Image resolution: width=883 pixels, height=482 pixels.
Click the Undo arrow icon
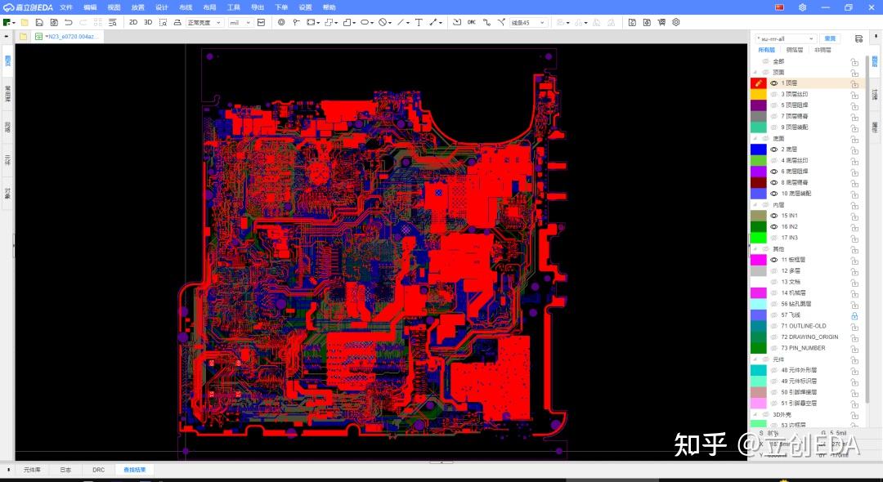point(69,23)
